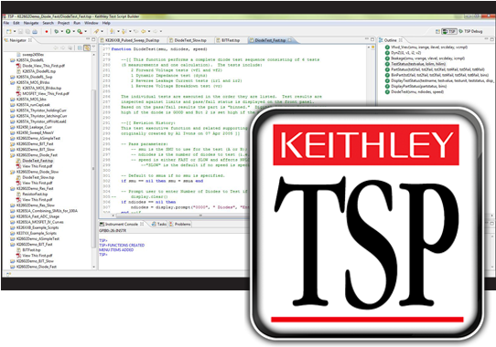Screen dimensions: 496x347
Task: Maximize the Outline panel
Action: pos(492,39)
